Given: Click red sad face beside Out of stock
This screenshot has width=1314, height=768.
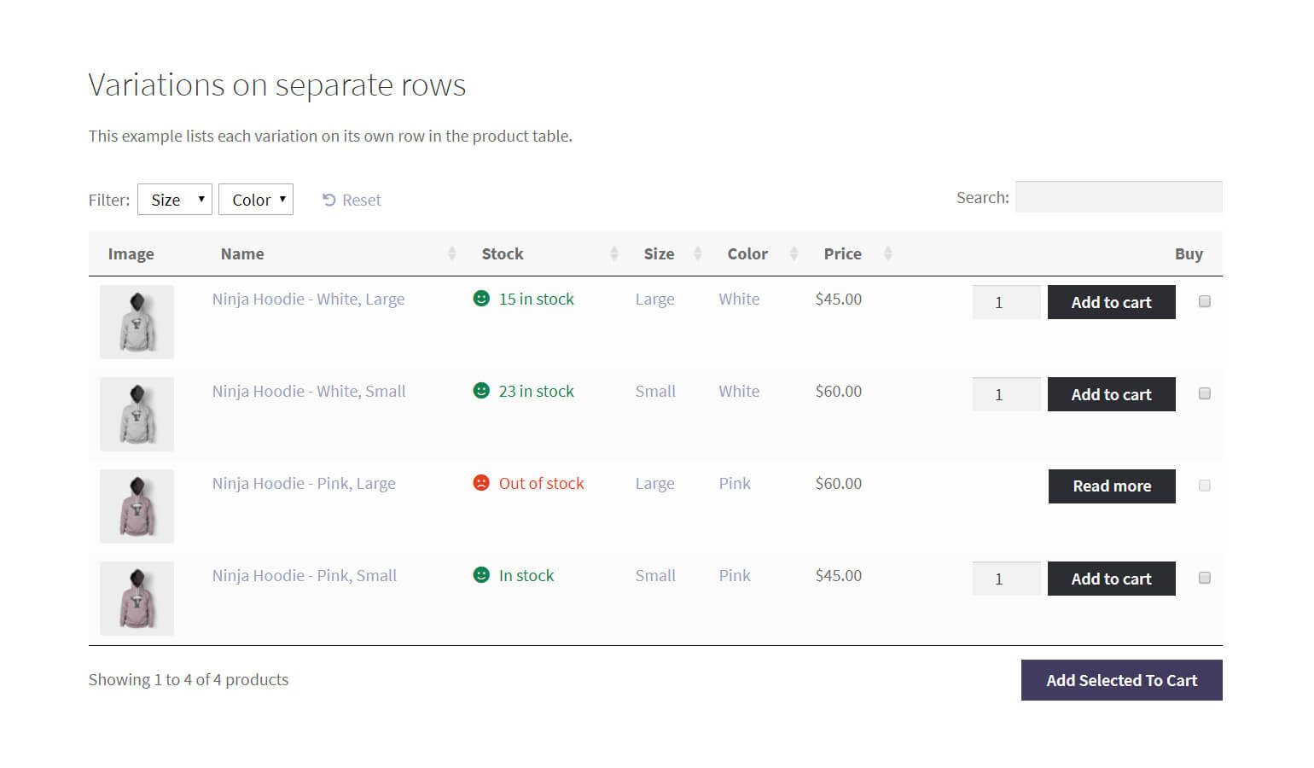Looking at the screenshot, I should click(481, 483).
